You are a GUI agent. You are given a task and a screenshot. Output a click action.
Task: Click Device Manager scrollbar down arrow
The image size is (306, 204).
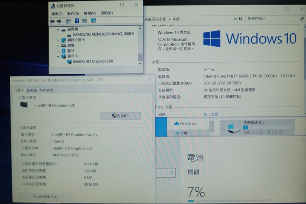pos(140,64)
